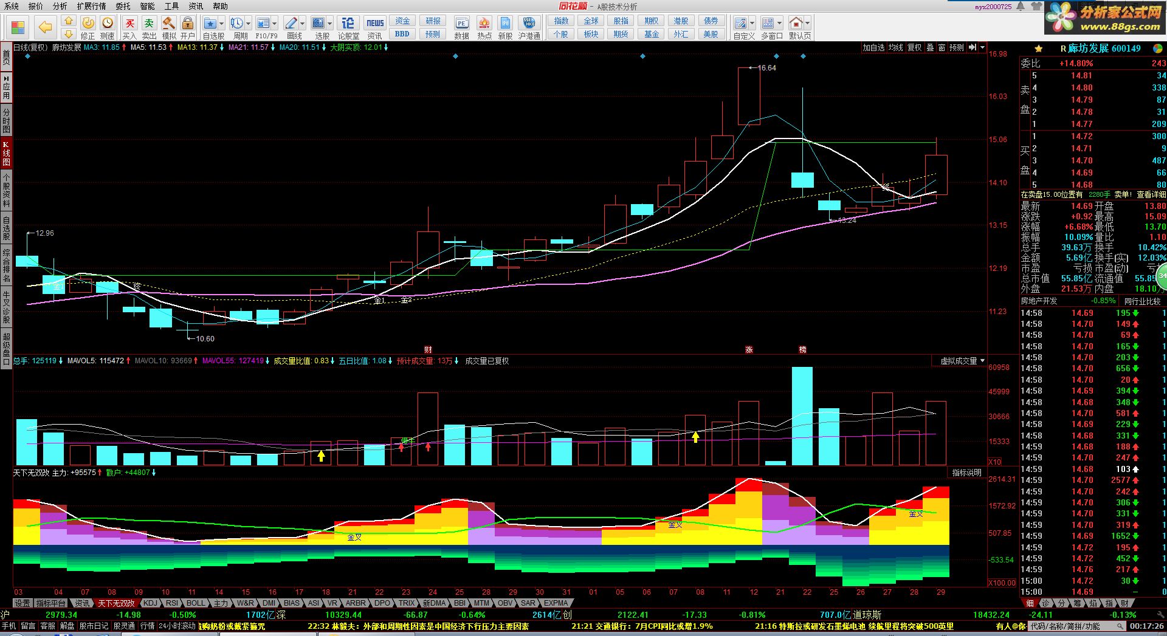Toggle the 窗 window button
Screen dimensions: 1167x636
942,47
